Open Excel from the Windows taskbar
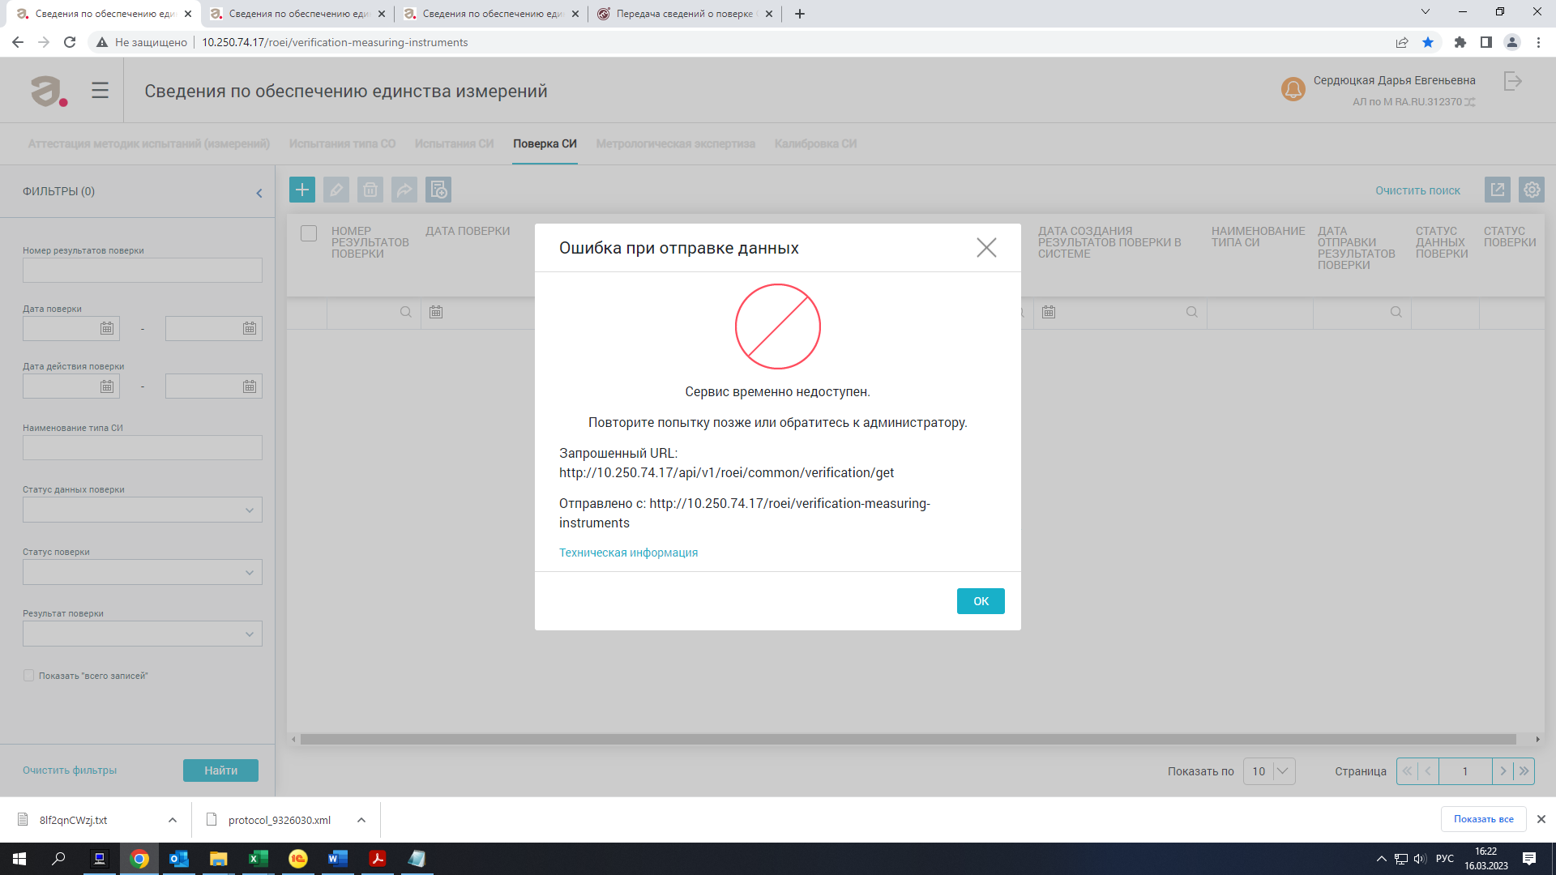1556x875 pixels. (258, 859)
